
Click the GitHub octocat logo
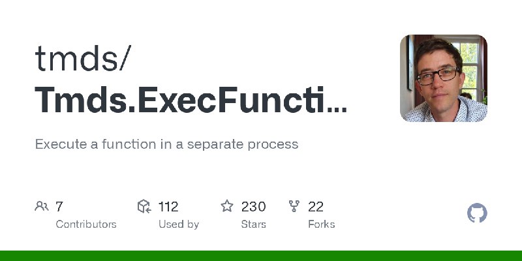click(x=477, y=213)
